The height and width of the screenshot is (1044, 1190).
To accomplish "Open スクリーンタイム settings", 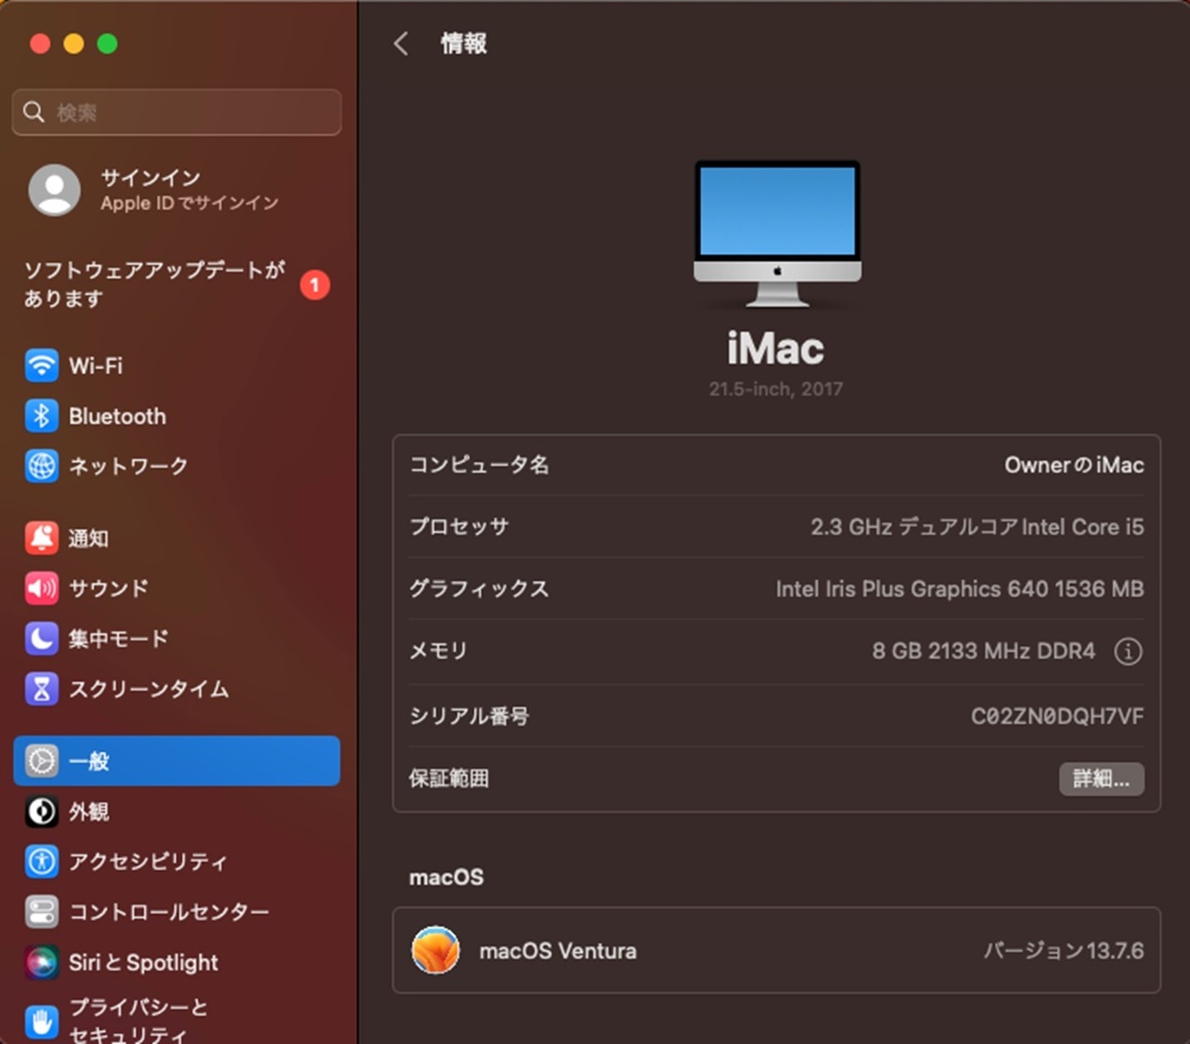I will (149, 689).
